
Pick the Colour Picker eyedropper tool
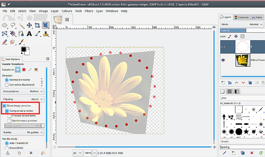pos(37,34)
